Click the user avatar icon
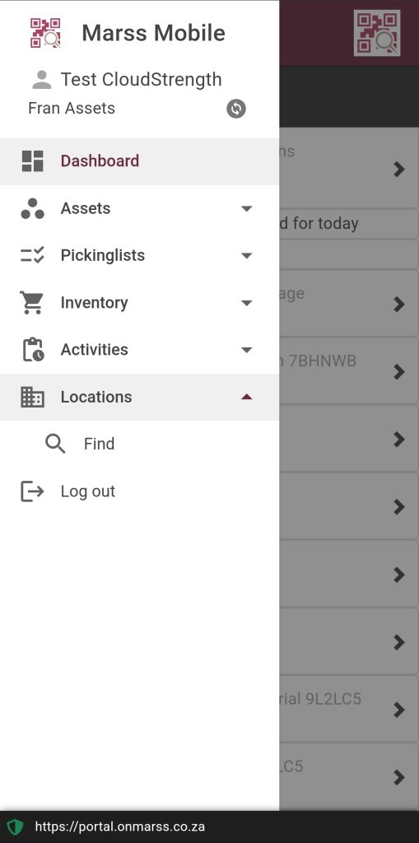 tap(41, 80)
